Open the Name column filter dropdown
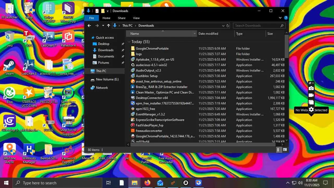 (195, 34)
